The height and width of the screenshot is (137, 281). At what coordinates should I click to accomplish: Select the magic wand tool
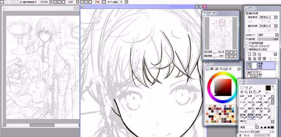click(x=250, y=87)
